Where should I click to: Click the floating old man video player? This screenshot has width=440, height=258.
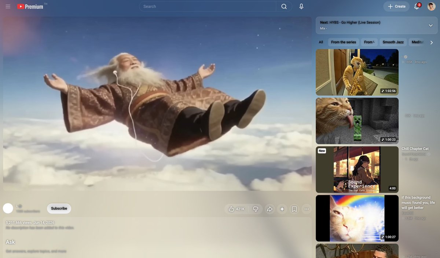click(157, 104)
